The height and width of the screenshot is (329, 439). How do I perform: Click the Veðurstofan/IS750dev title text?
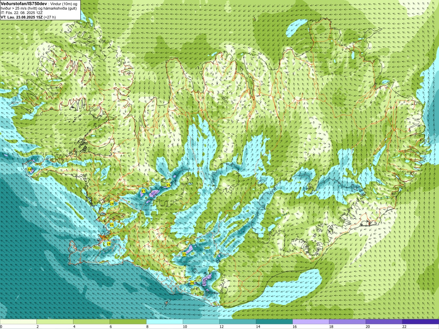(x=24, y=3)
